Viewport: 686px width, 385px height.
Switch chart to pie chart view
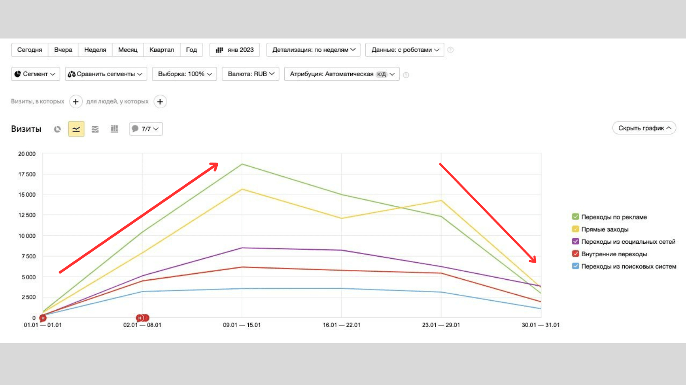pos(57,129)
